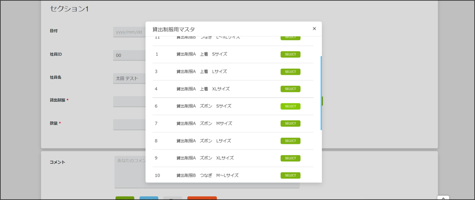The image size is (475, 200).
Task: Select 貸出制服A 上着 Sサイズ row
Action: coord(290,54)
